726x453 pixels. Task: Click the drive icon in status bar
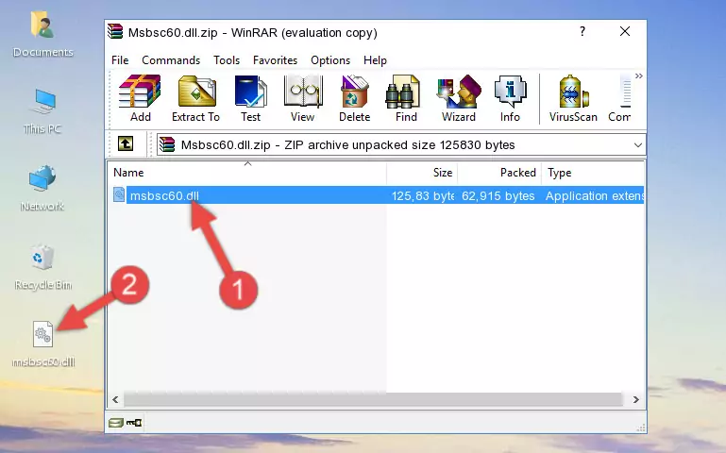[116, 422]
